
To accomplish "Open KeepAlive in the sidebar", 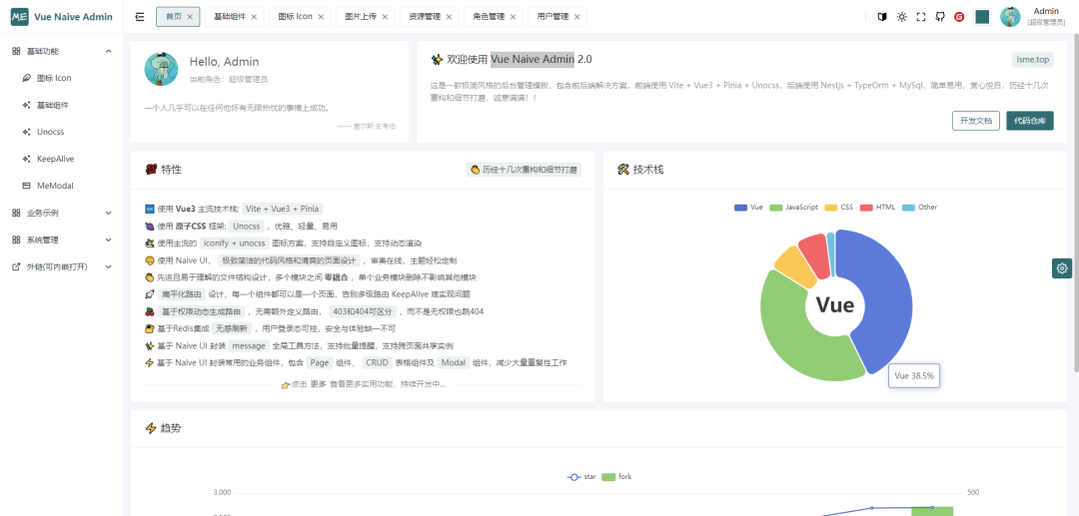I will 62,159.
